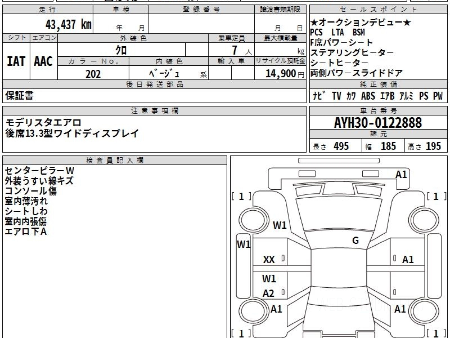Select the 後日発送部品 header
The width and height of the screenshot is (450, 338).
(x=154, y=84)
